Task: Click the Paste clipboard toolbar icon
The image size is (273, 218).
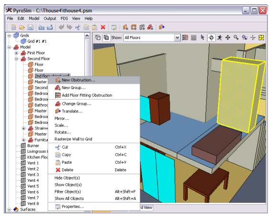Action: [x=94, y=27]
